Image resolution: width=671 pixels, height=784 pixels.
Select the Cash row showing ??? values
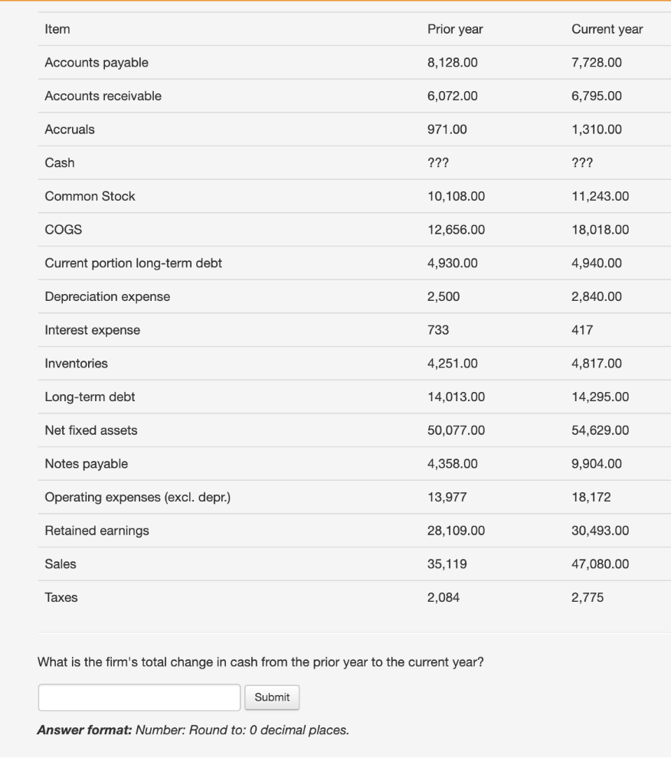coord(60,162)
